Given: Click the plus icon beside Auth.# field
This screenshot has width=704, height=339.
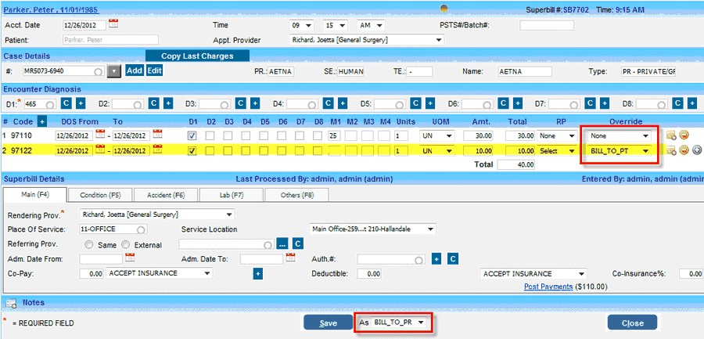Looking at the screenshot, I should pos(436,258).
